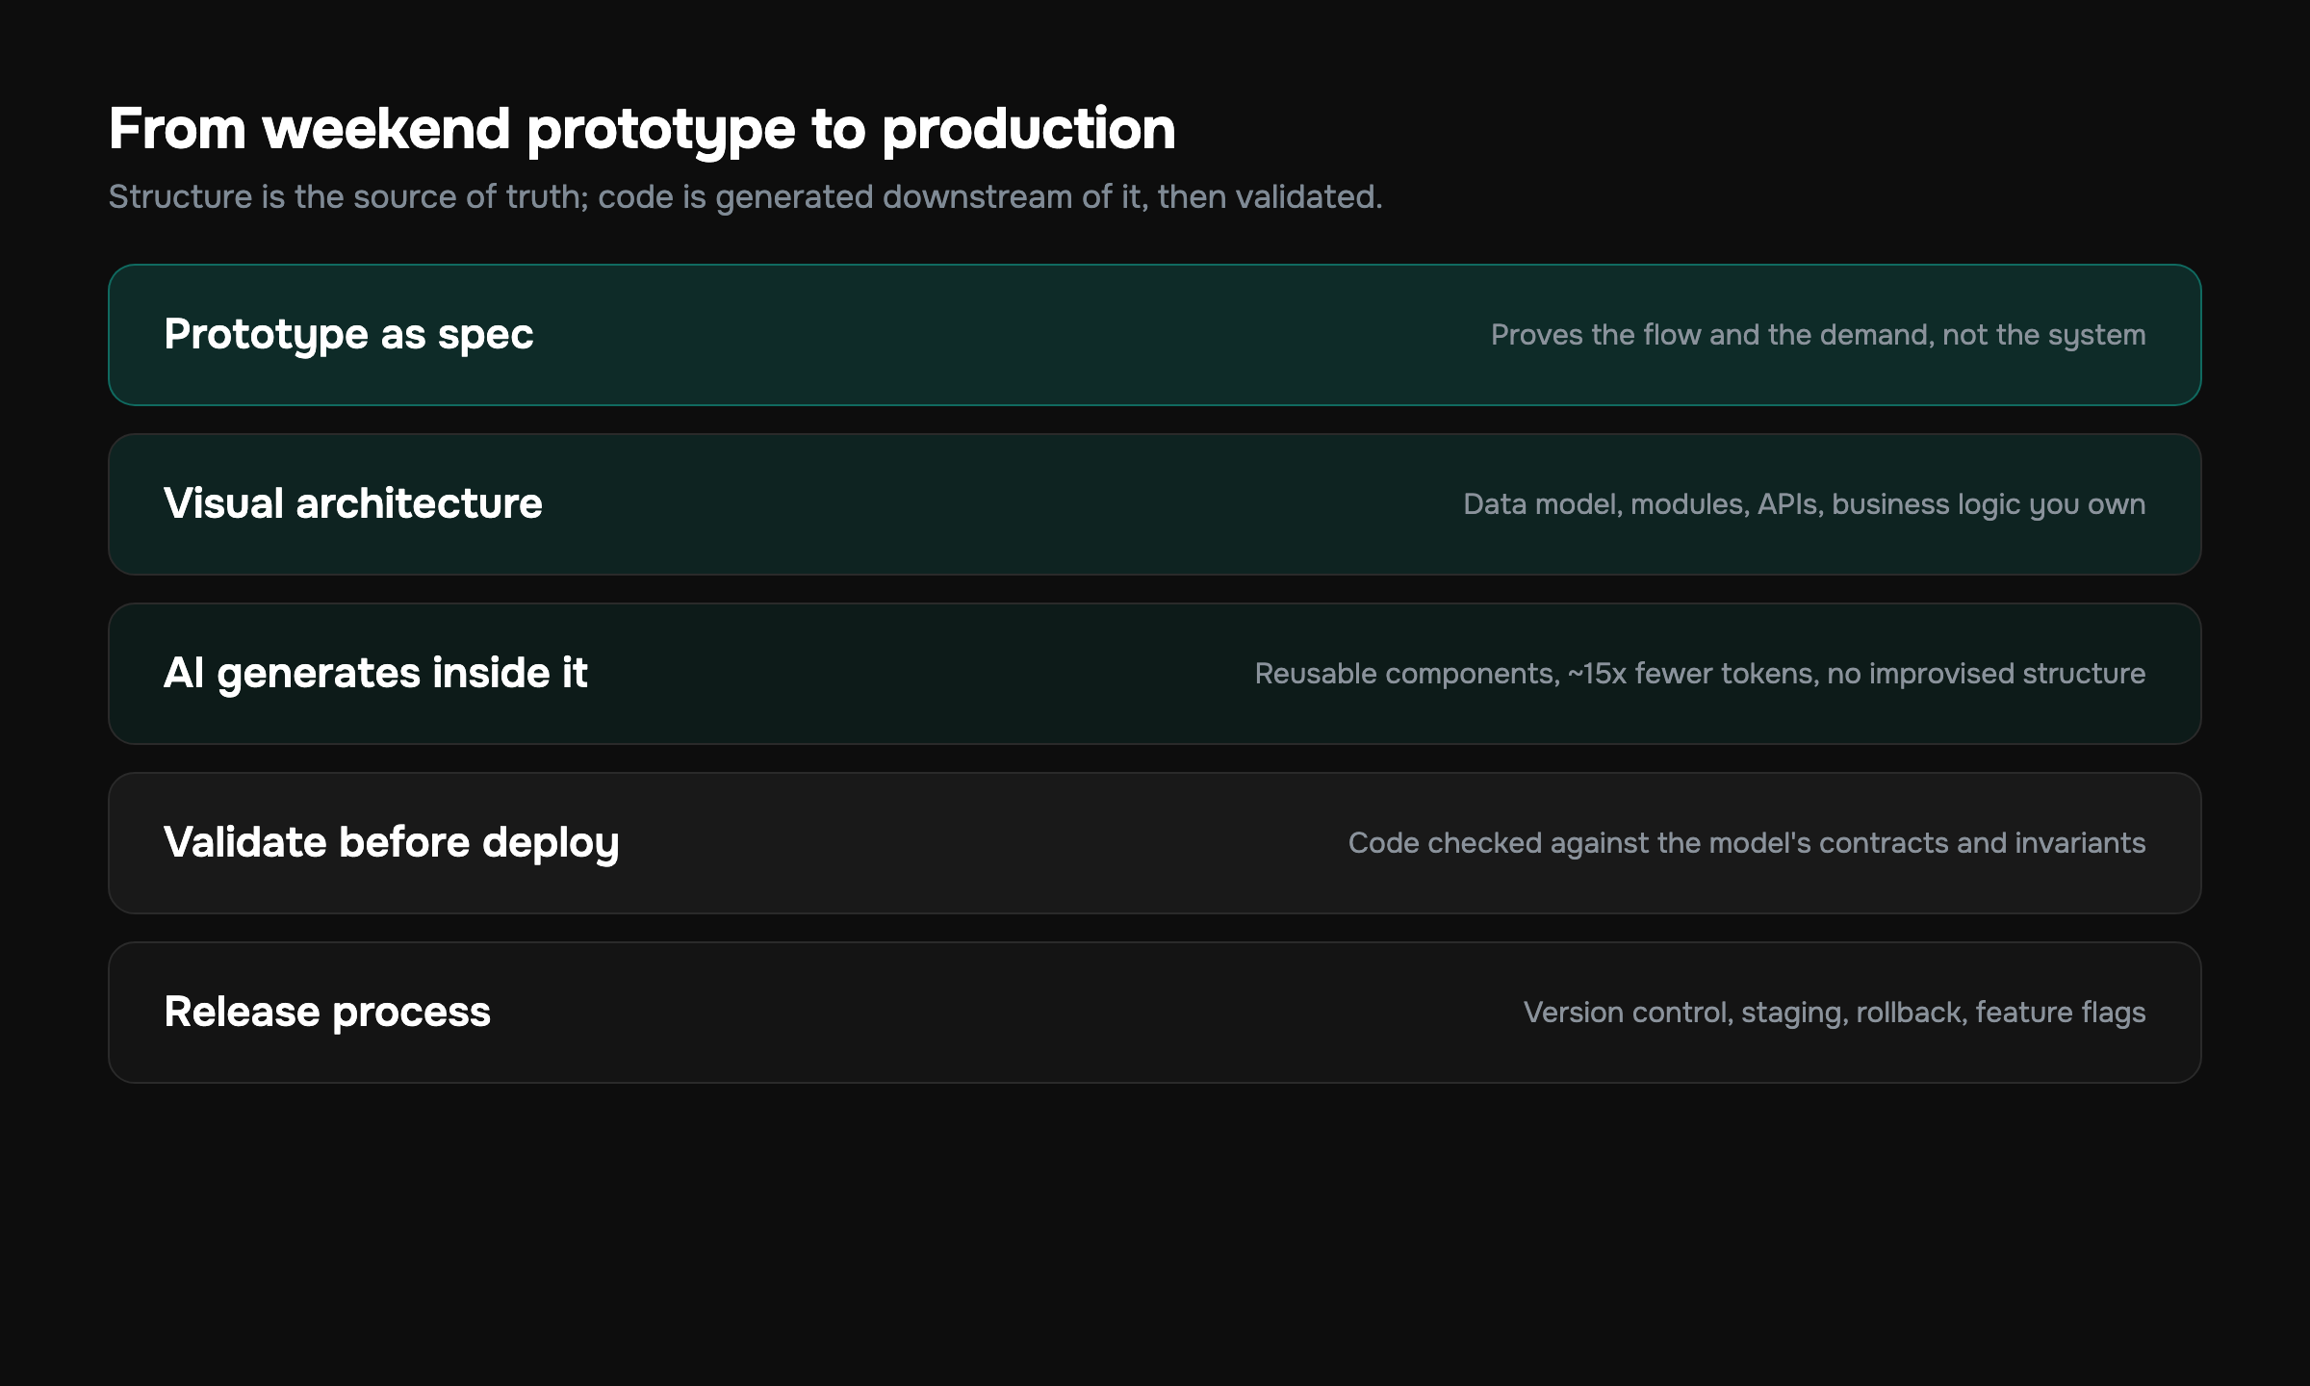The height and width of the screenshot is (1386, 2310).
Task: Select the 'Validate before deploy' title
Action: pyautogui.click(x=392, y=842)
